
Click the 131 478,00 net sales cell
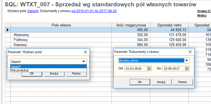tap(170, 35)
